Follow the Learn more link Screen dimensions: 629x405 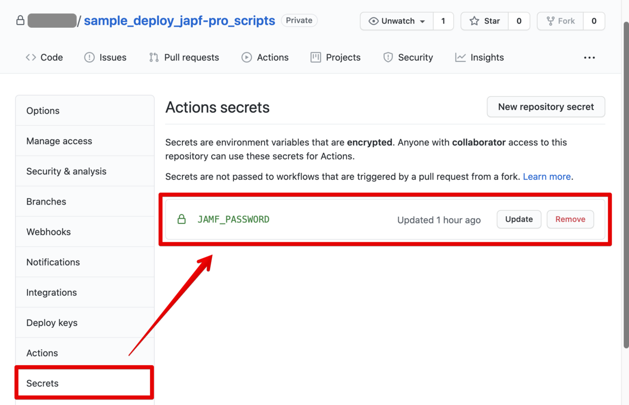[x=547, y=177]
